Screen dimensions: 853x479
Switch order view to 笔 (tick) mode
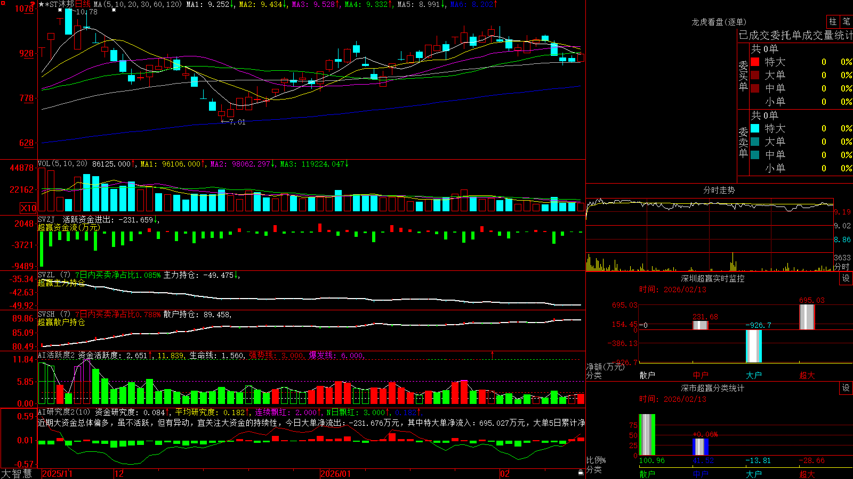click(846, 22)
